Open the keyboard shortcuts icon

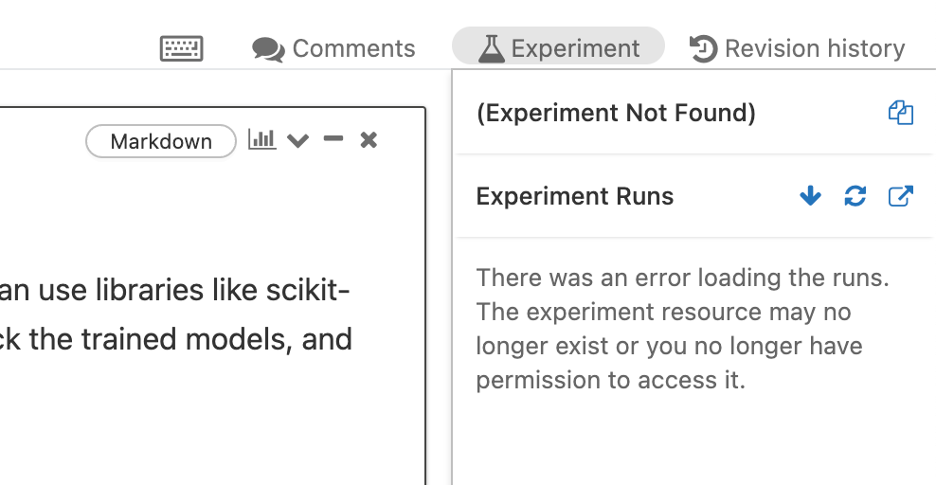tap(182, 48)
